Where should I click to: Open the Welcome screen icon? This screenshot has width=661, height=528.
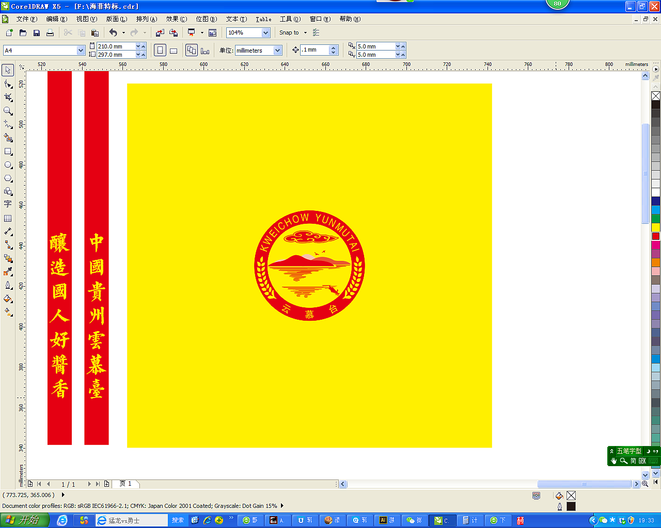click(212, 32)
